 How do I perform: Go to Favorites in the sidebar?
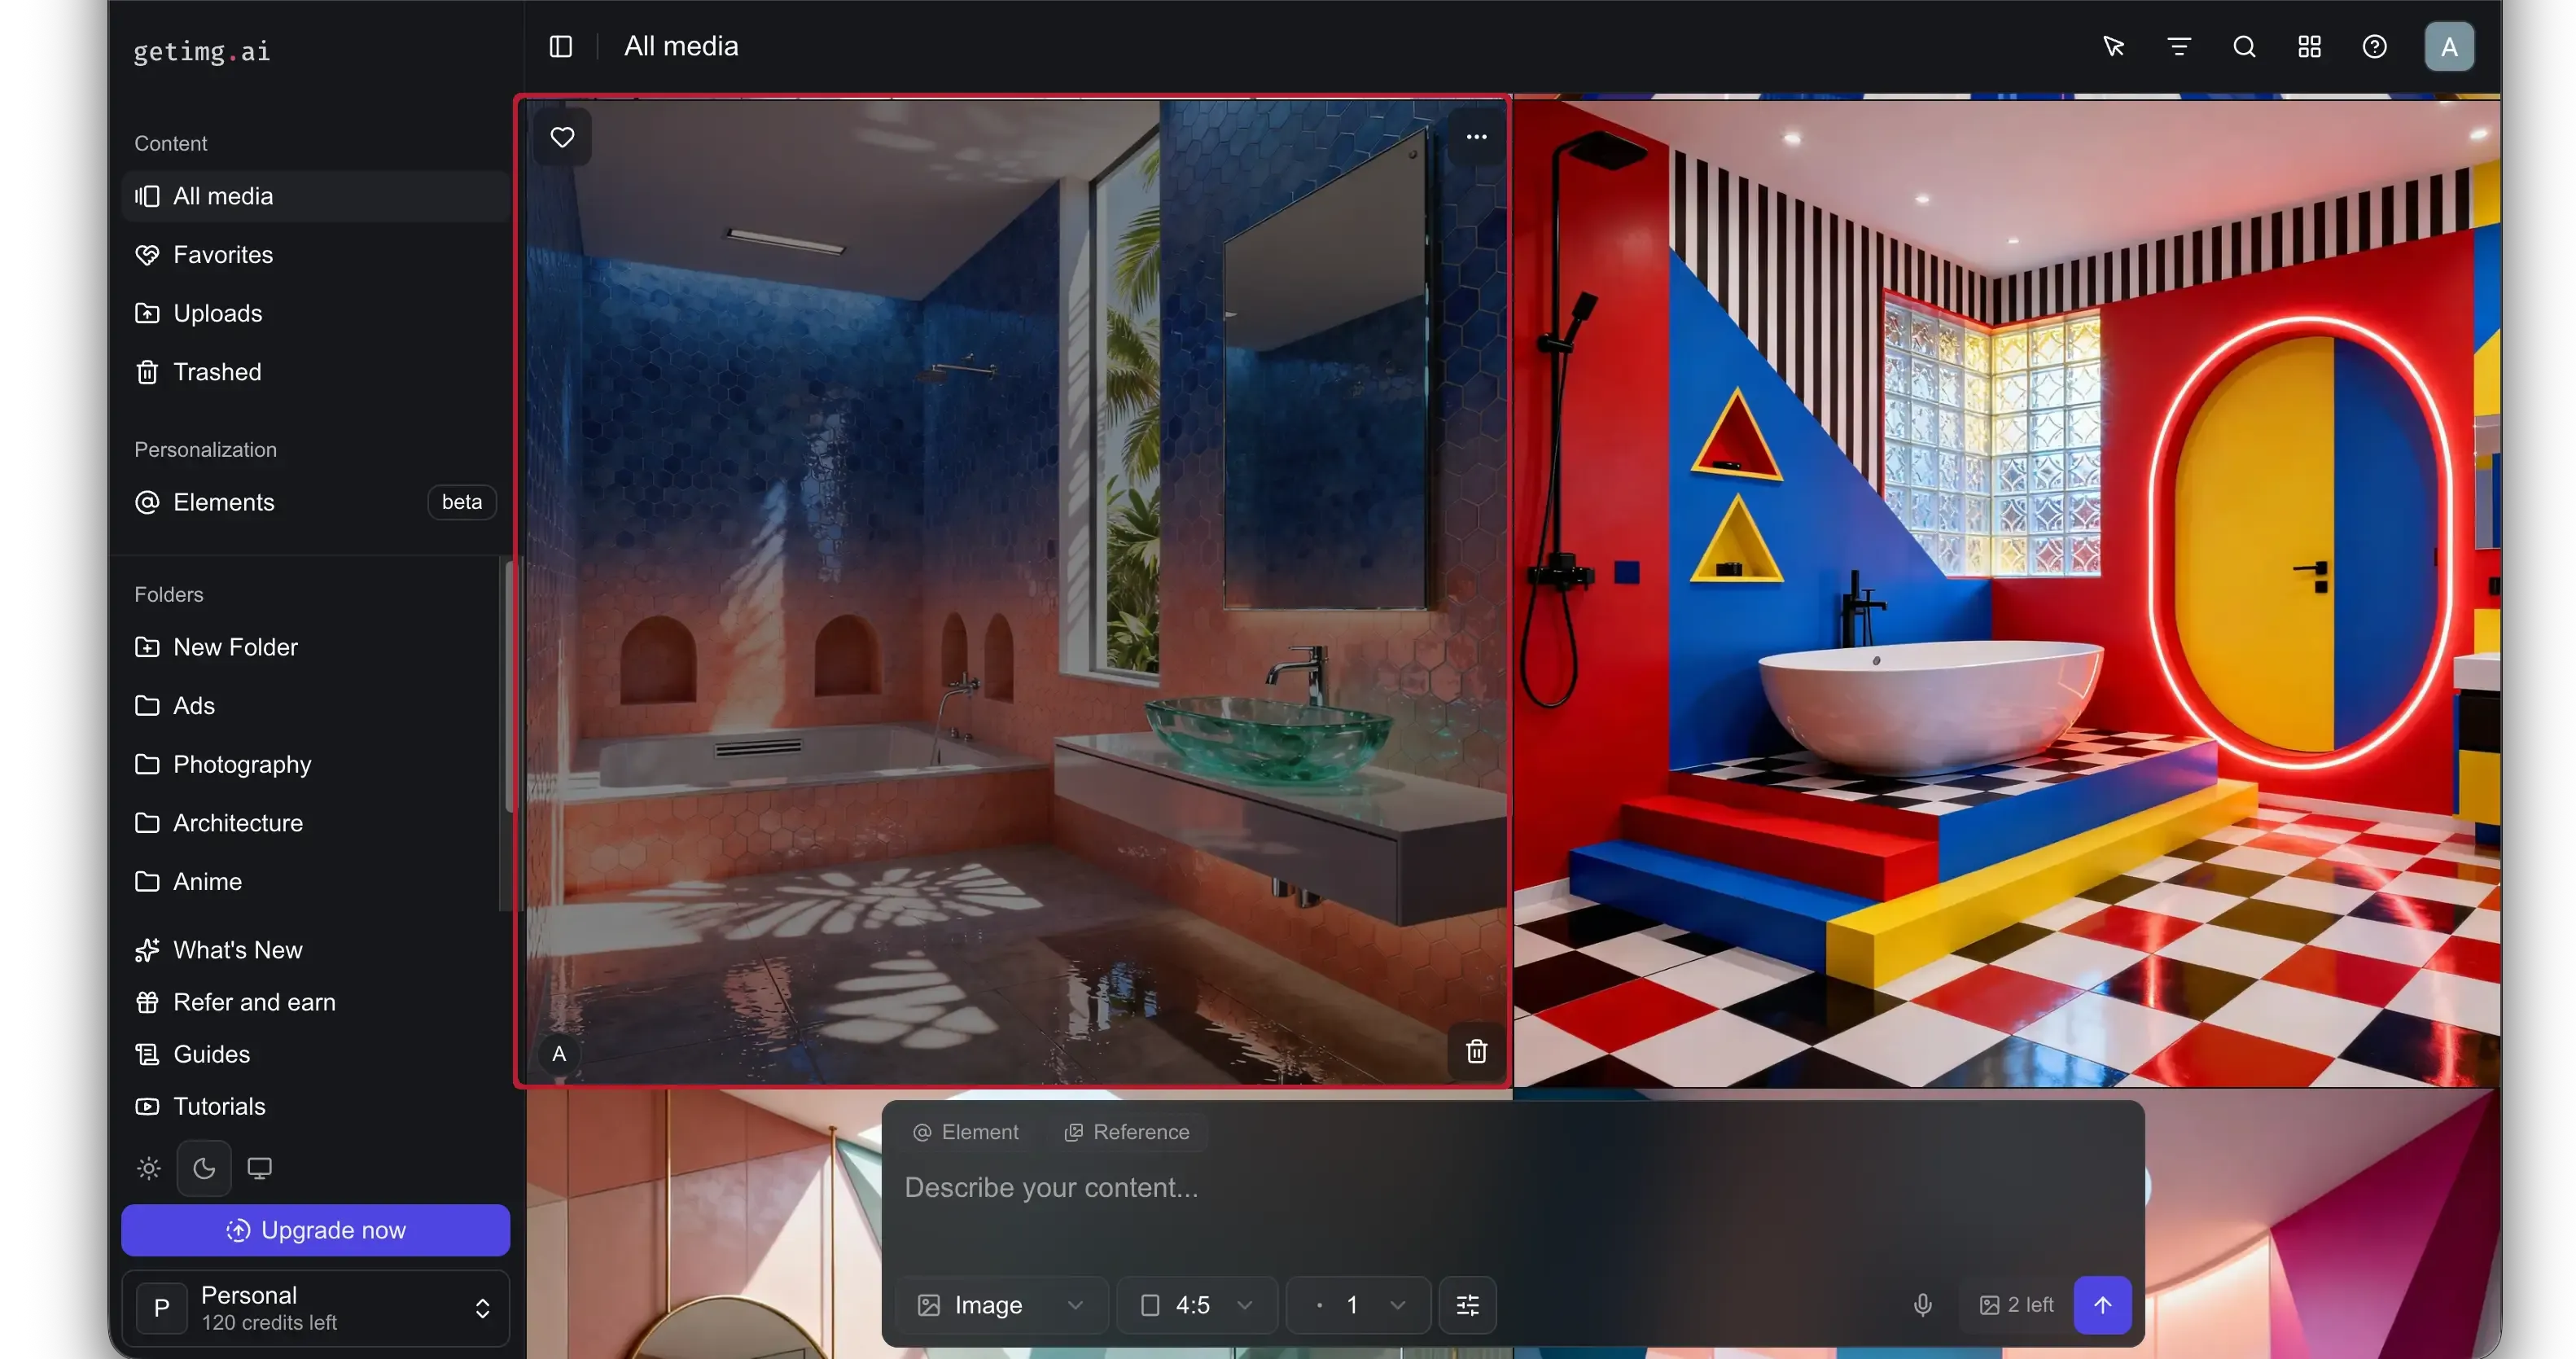coord(223,255)
